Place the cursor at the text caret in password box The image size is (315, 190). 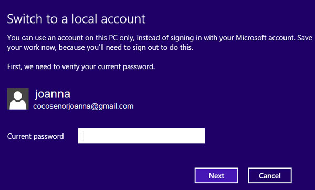(x=83, y=136)
